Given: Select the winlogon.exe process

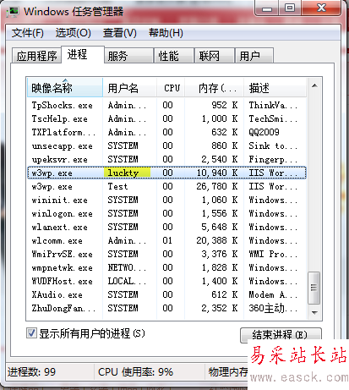Looking at the screenshot, I should (166, 213).
